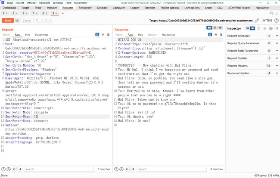Open Request pane hamburger menu
The height and width of the screenshot is (178, 280).
point(108,34)
